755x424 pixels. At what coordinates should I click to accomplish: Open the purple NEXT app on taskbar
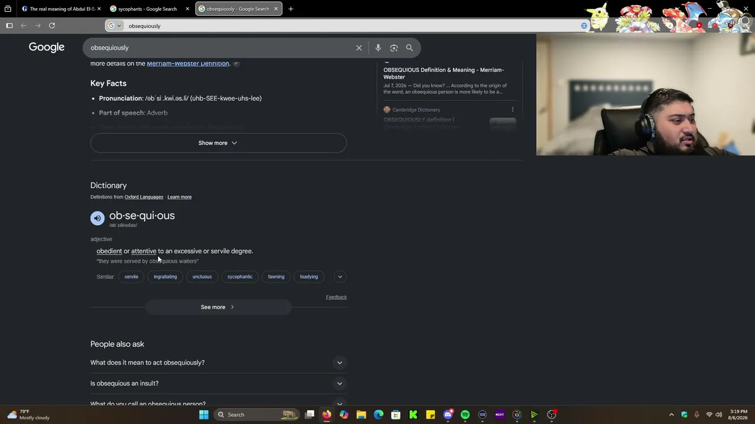[x=500, y=415]
